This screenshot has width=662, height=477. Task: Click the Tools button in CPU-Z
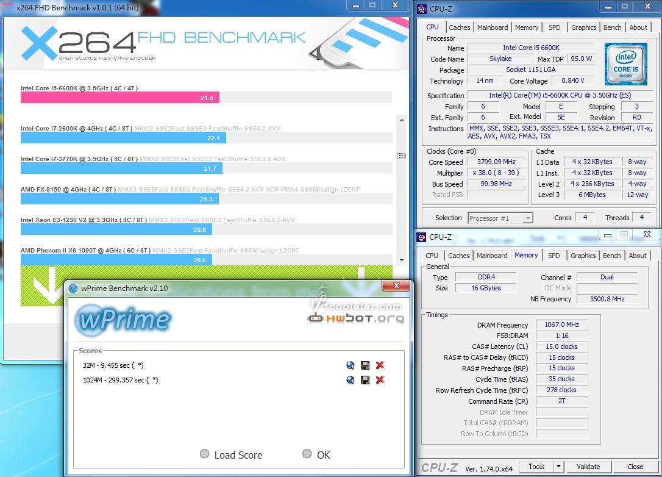tap(536, 467)
